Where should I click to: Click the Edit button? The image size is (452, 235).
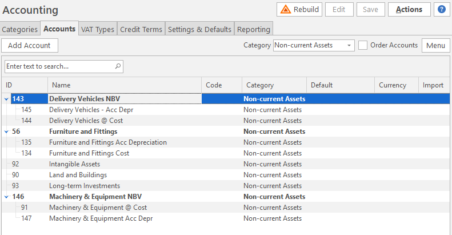(x=339, y=10)
